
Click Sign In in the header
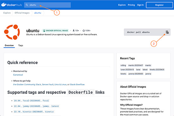pyautogui.click(x=140, y=5)
